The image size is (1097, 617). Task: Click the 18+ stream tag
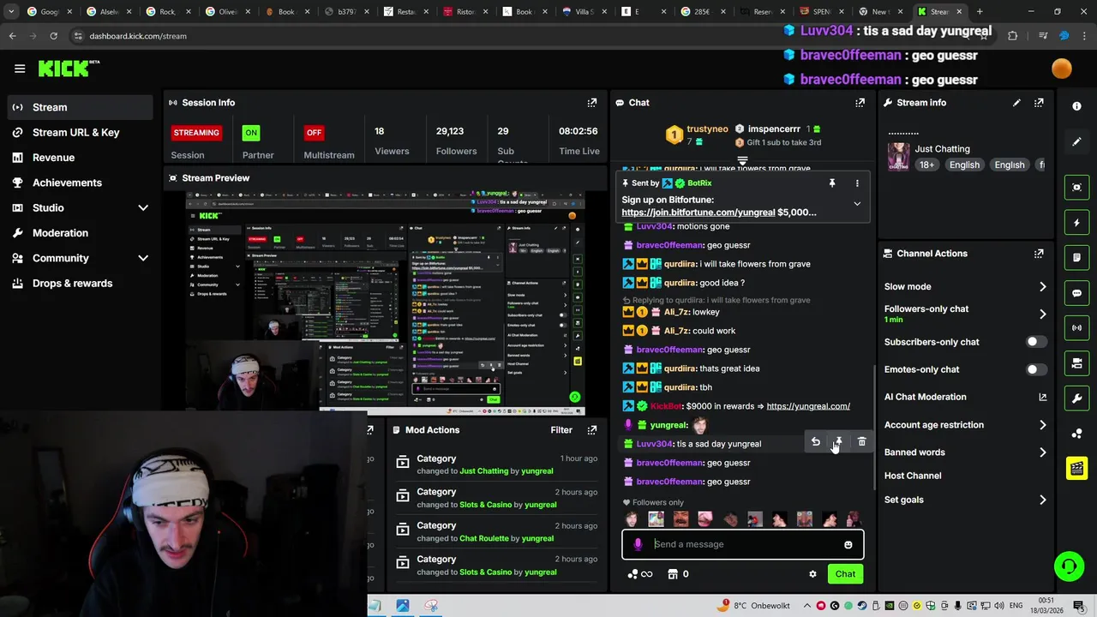click(x=926, y=165)
